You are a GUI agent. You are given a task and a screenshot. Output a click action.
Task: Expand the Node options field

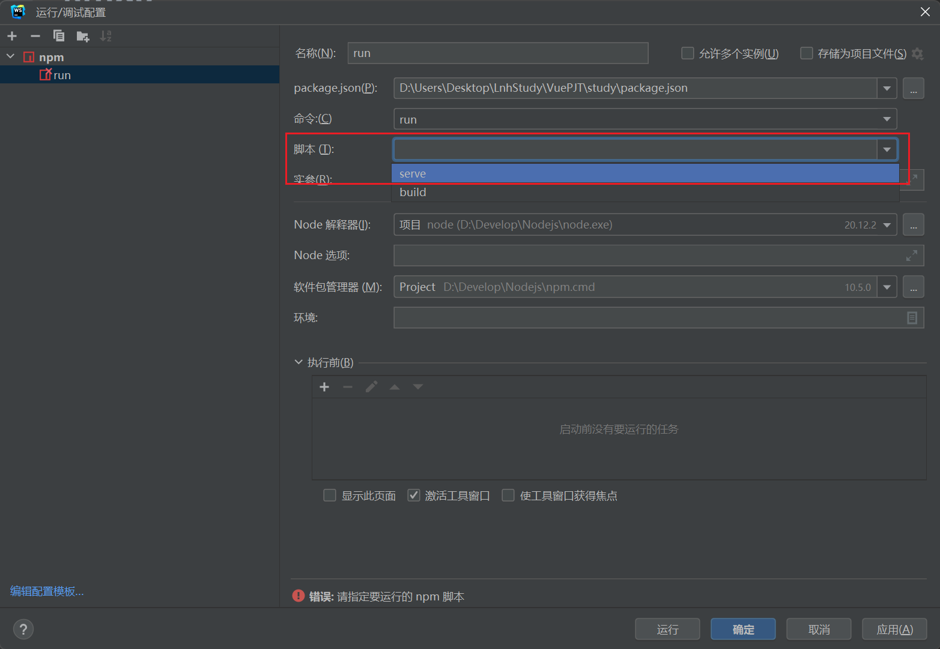point(911,256)
